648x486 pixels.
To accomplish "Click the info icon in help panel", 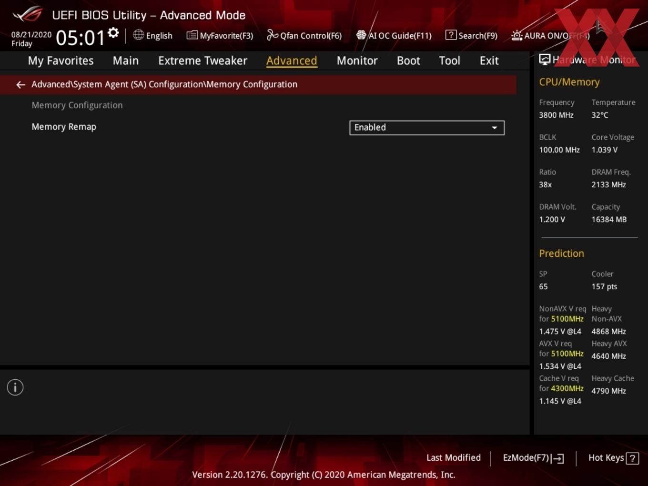I will pos(15,387).
